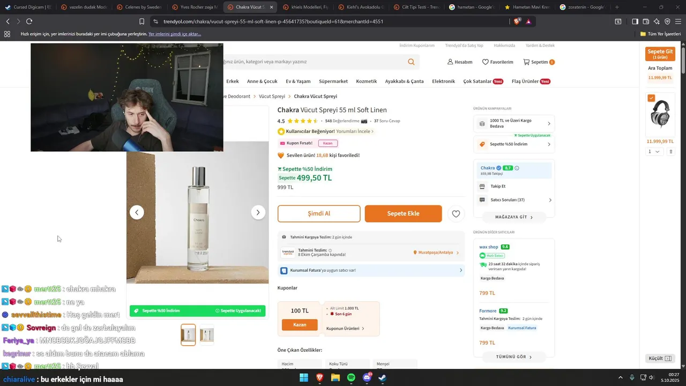Delete headphones from cart trash icon

(x=670, y=152)
